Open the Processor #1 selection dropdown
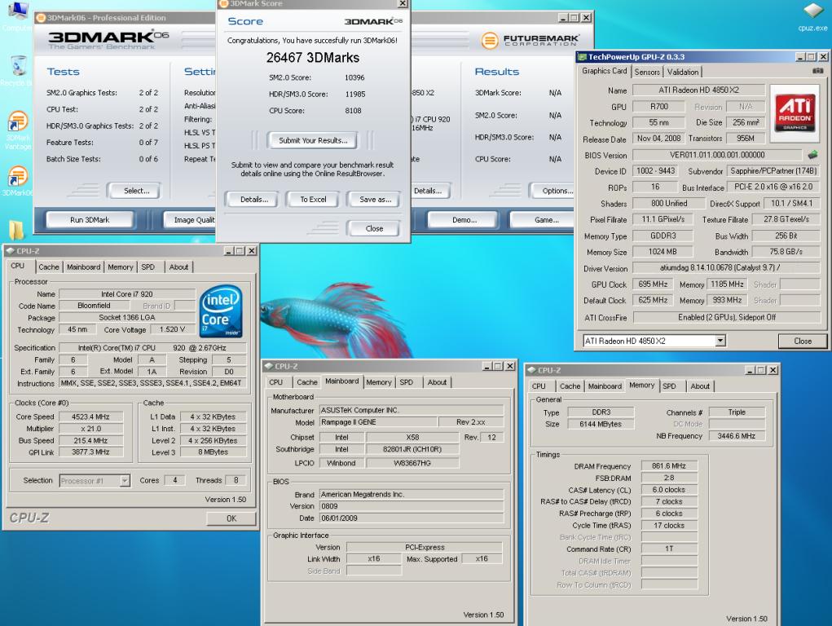Screen dimensions: 832x626 [124, 481]
